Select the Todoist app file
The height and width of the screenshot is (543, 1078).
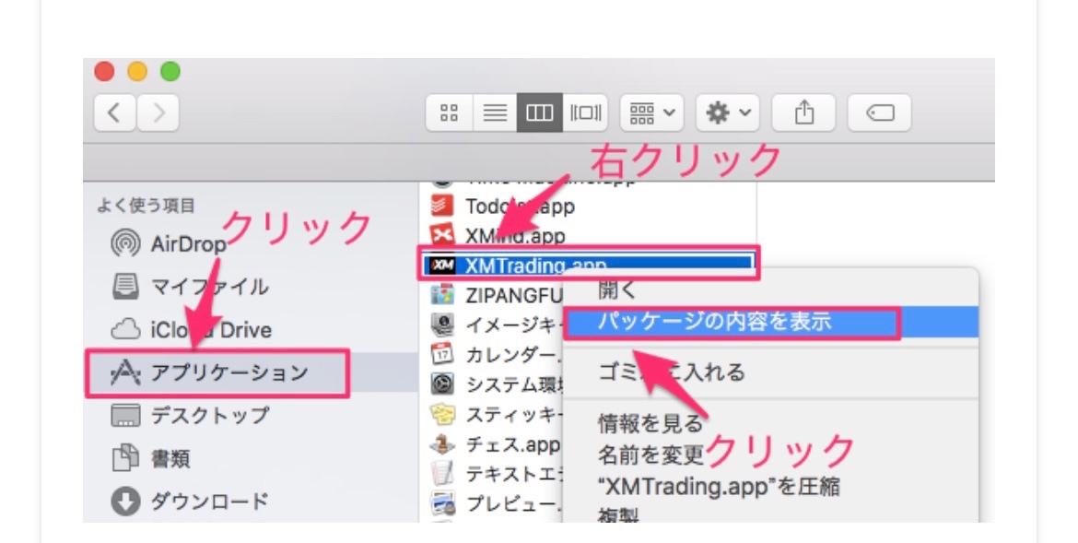[519, 206]
